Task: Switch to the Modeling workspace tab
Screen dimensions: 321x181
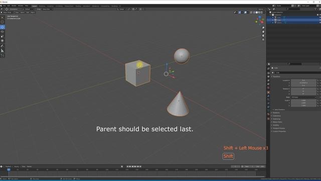Action: point(42,6)
